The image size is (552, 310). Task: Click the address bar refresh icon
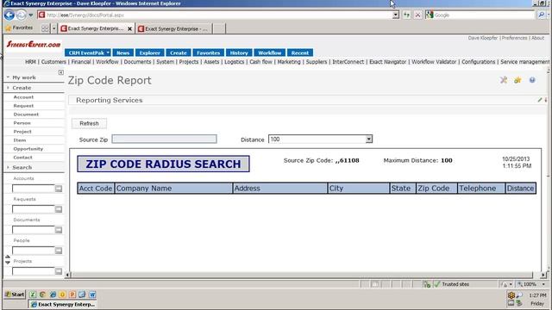[x=406, y=15]
